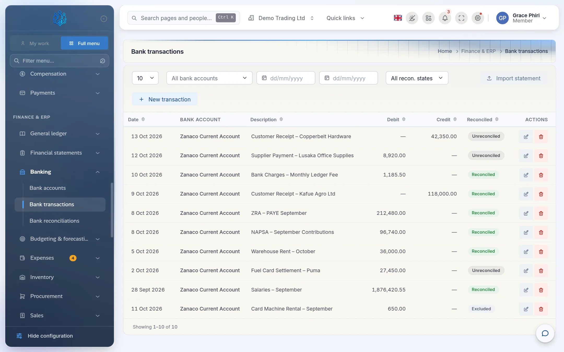The image size is (564, 352).
Task: Expand the Sales menu
Action: tap(60, 315)
